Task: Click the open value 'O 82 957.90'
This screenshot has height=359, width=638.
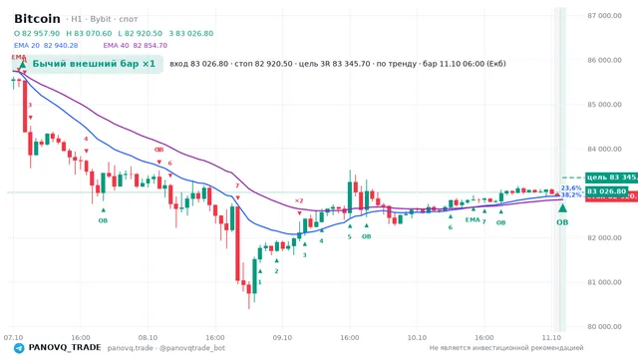Action: pyautogui.click(x=37, y=33)
